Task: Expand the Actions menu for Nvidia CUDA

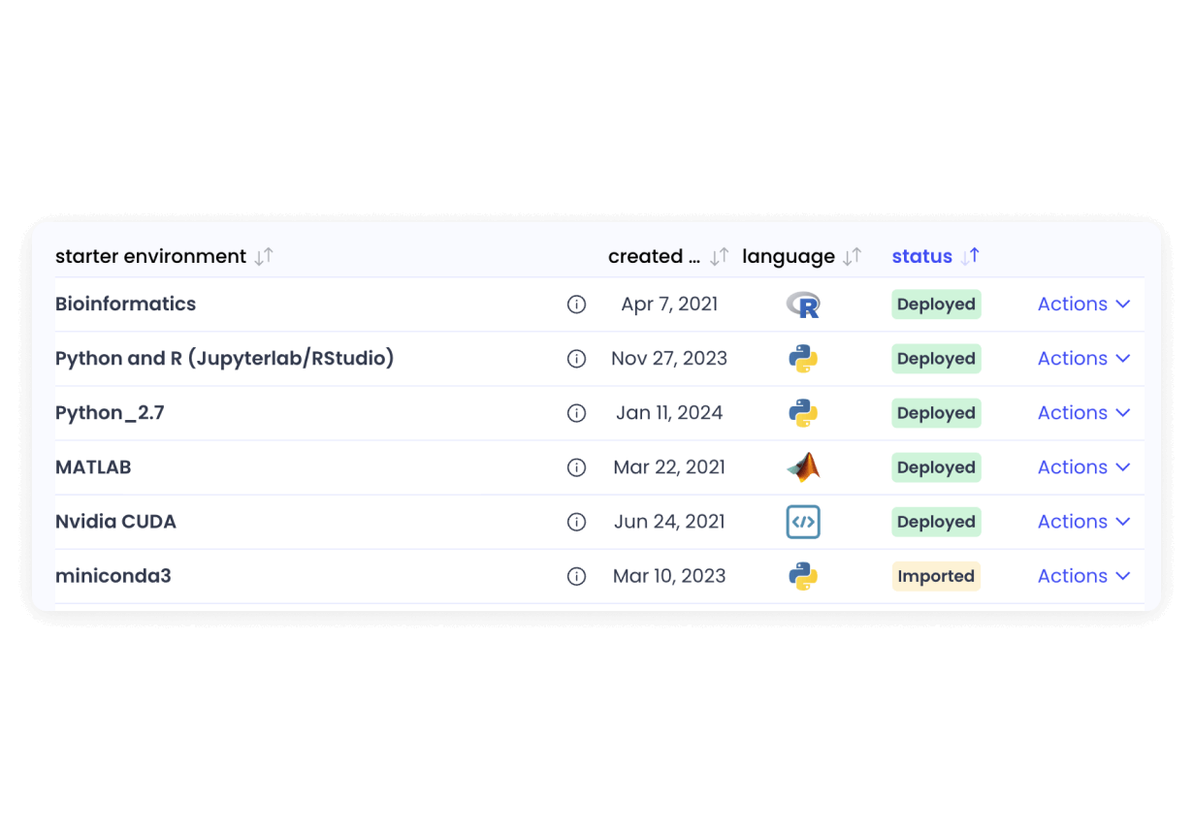Action: click(x=1083, y=521)
